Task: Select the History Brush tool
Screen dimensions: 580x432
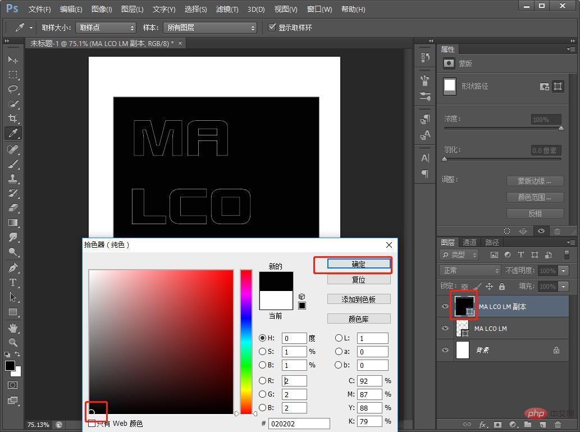Action: (x=12, y=193)
